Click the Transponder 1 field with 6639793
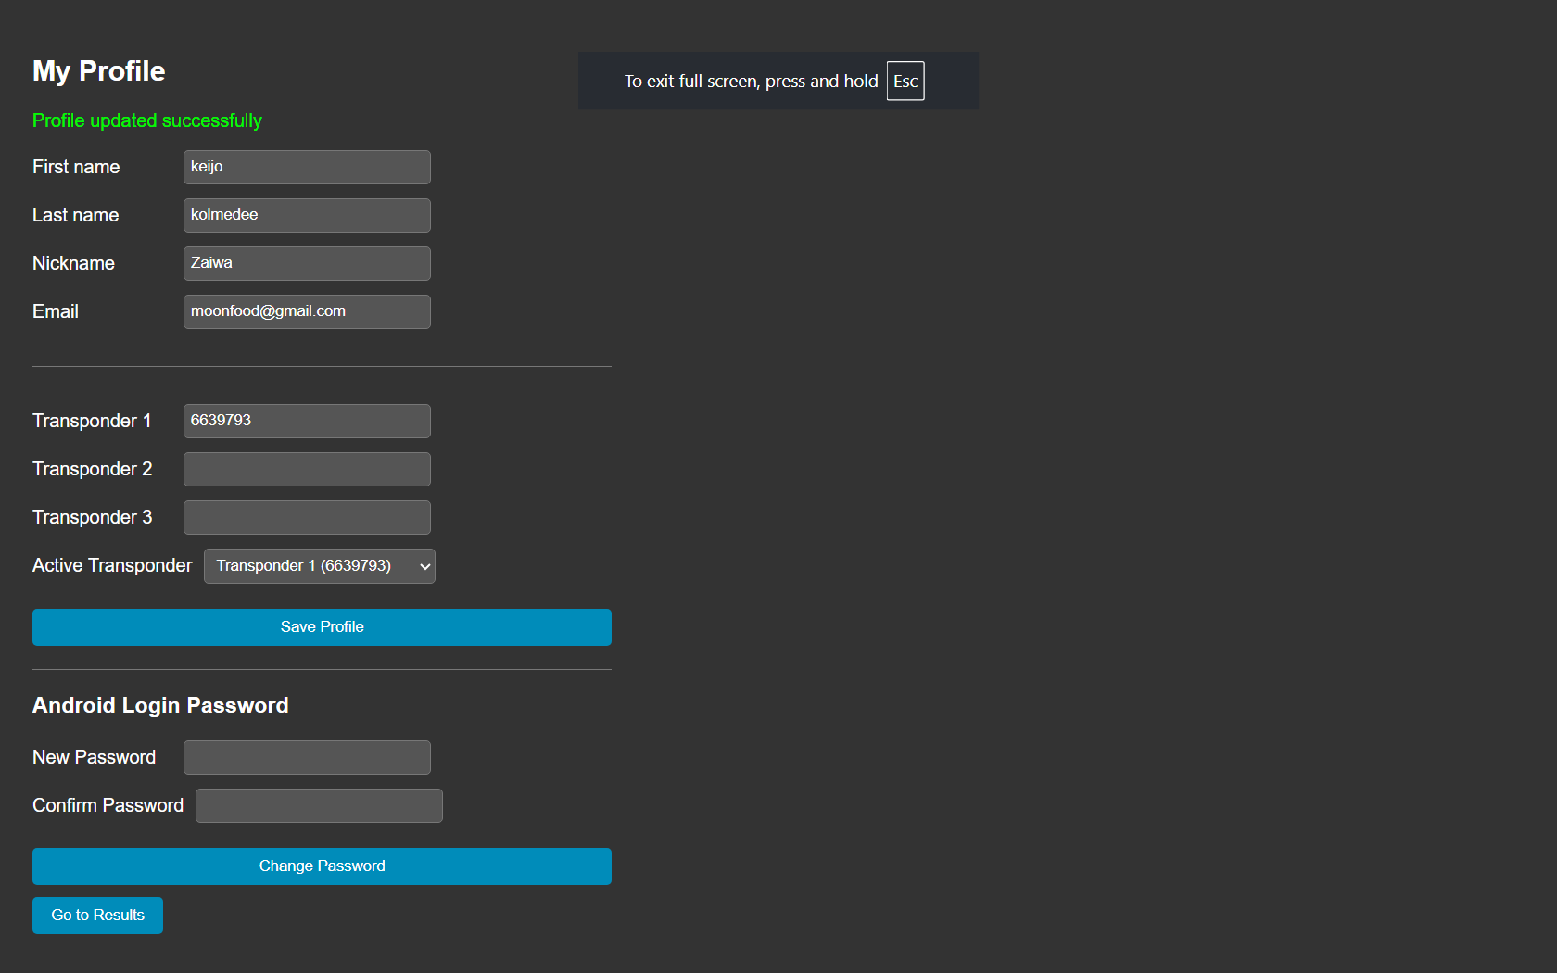 (307, 421)
